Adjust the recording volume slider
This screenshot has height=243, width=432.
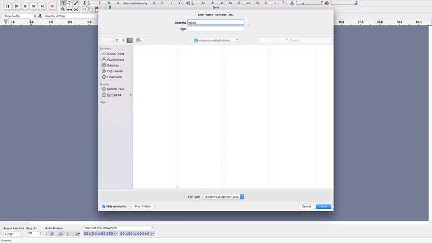309,3
